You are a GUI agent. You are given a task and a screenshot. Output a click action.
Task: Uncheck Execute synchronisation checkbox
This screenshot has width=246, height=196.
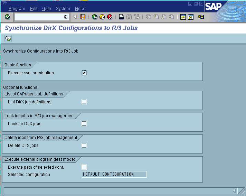point(84,73)
